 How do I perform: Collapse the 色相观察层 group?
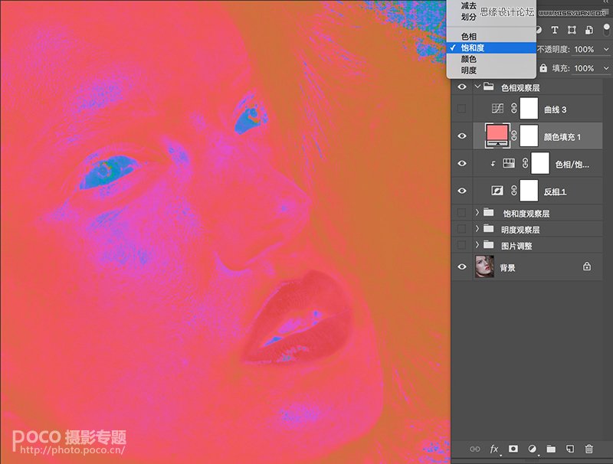pyautogui.click(x=477, y=87)
